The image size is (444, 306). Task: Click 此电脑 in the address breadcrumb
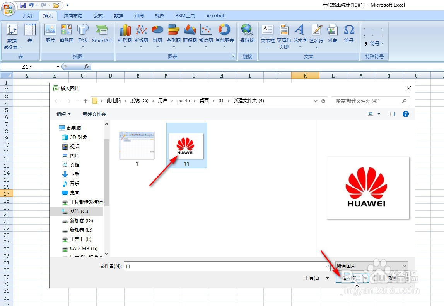pos(114,101)
